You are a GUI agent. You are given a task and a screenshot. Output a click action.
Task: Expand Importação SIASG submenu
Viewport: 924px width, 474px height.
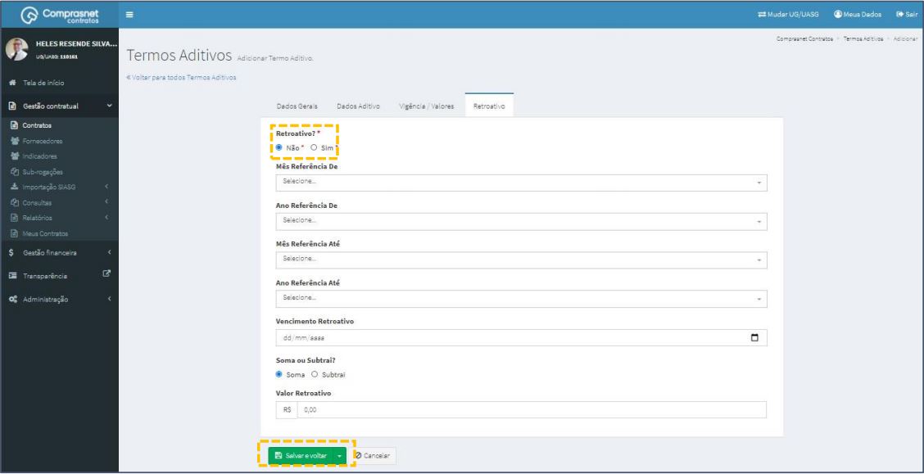tap(59, 187)
